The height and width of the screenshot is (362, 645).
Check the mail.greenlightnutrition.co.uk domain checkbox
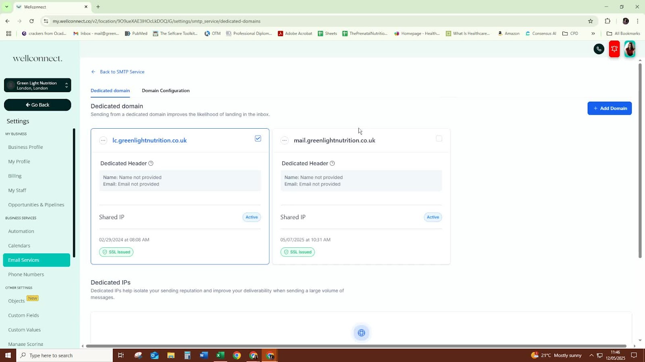[x=439, y=138]
